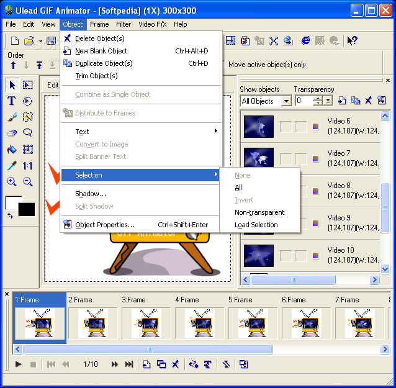Choose Trim Object(s) menu entry
Screen dimensions: 396x388
coord(142,76)
